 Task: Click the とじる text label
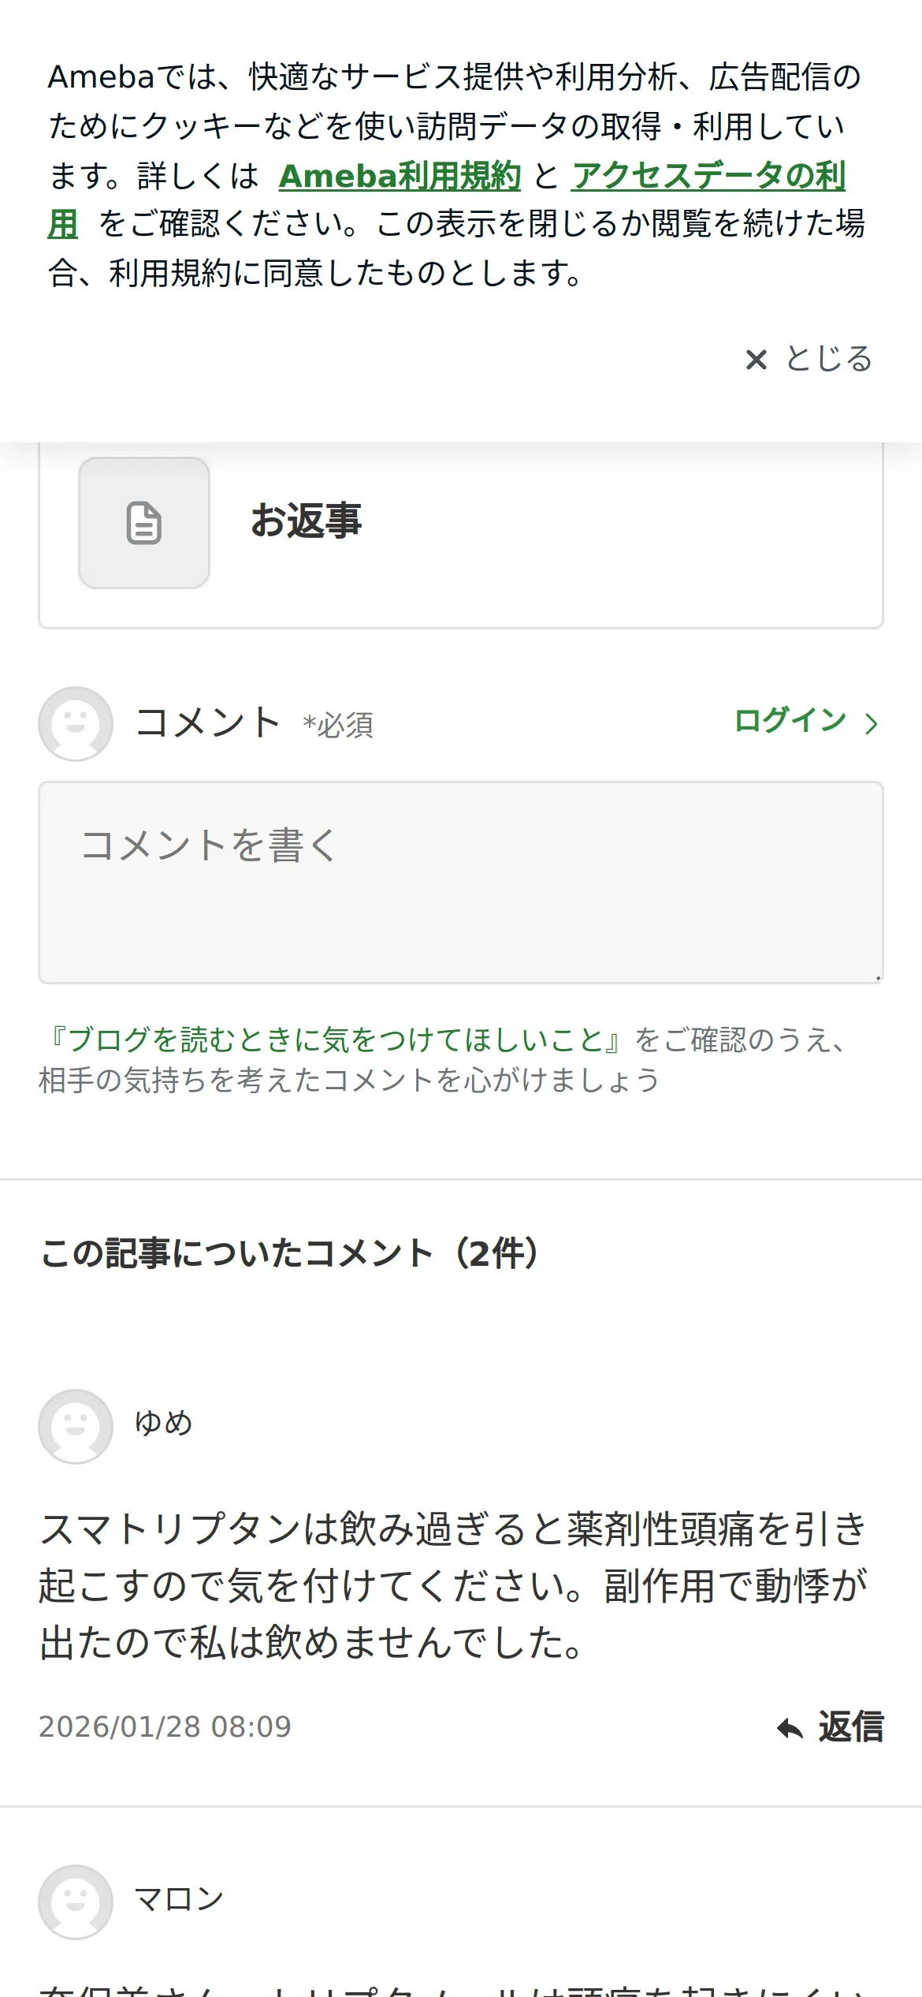click(828, 359)
